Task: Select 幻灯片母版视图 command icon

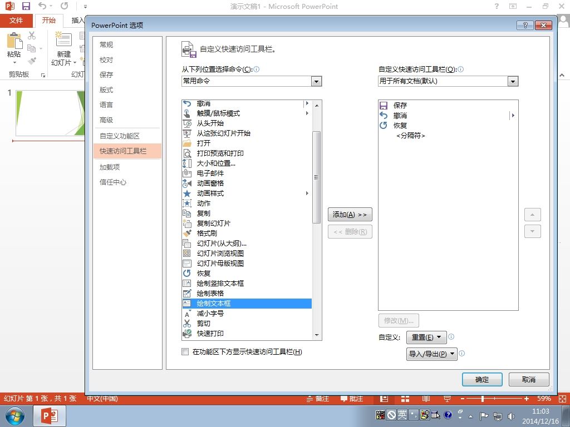Action: 187,263
